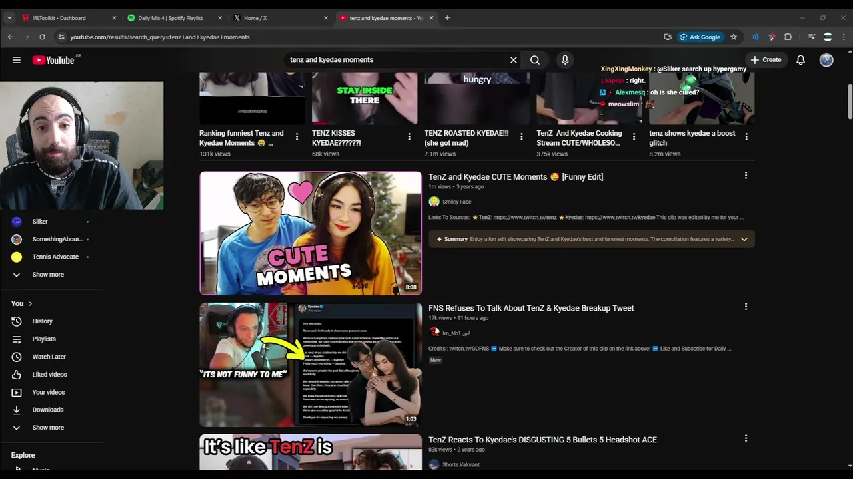Open options for boost glitch short

[746, 136]
